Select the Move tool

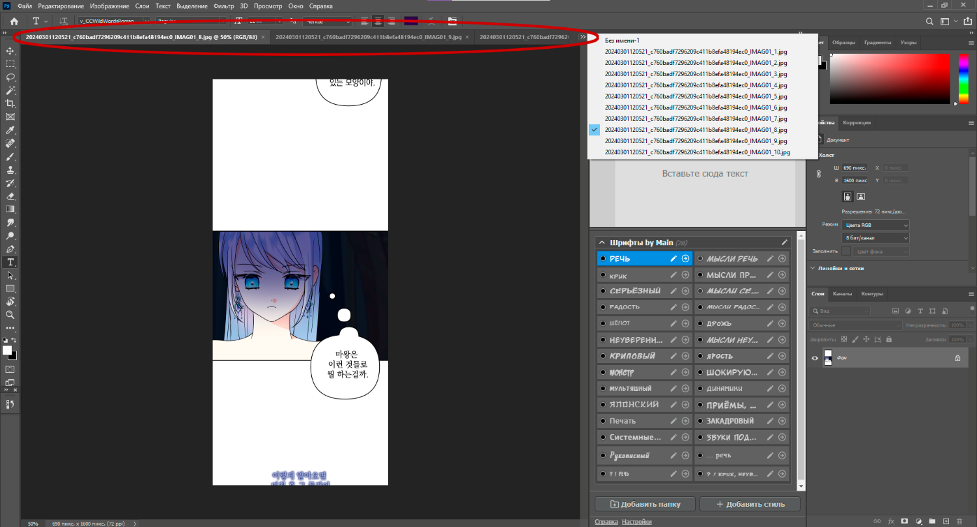click(x=10, y=51)
